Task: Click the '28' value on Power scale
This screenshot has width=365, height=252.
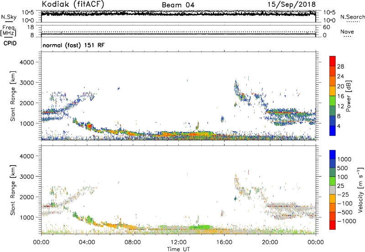Action: pyautogui.click(x=340, y=66)
